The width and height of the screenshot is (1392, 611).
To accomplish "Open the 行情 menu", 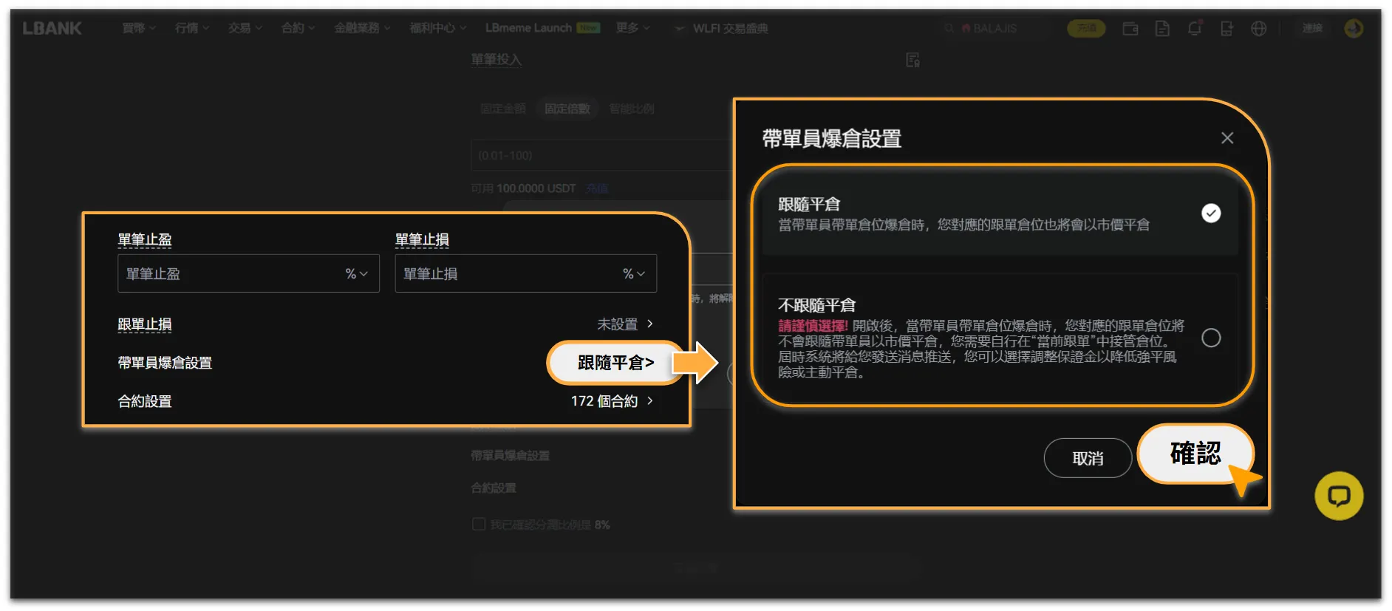I will point(192,28).
